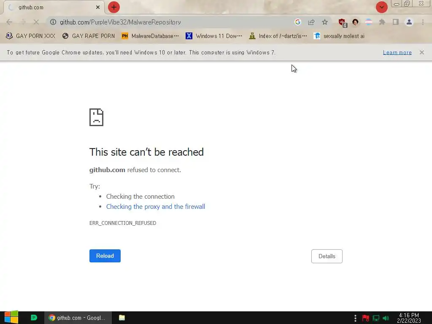The height and width of the screenshot is (324, 432).
Task: View site information icon in the address bar
Action: (x=53, y=22)
